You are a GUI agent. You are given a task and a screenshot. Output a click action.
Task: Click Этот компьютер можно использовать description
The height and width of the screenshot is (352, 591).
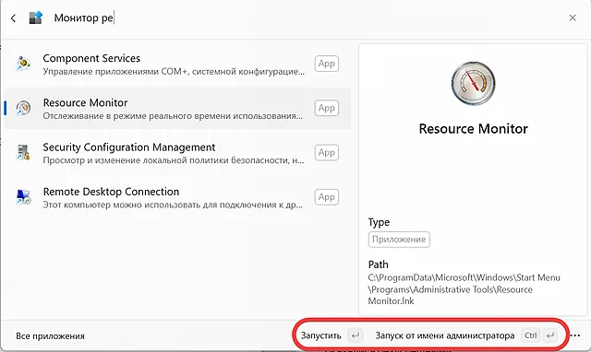click(173, 205)
